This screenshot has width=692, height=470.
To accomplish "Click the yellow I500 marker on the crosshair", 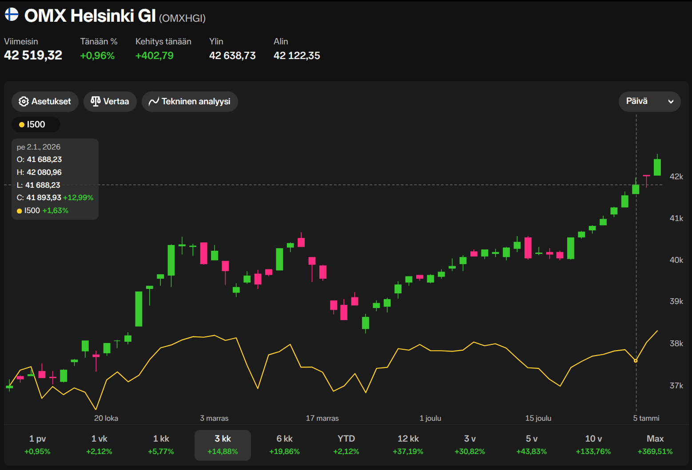I will 636,361.
